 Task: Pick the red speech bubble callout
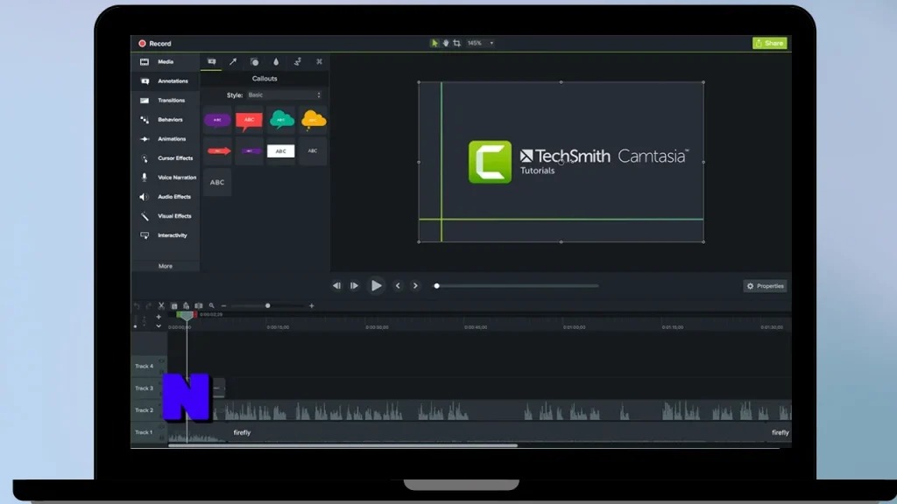coord(249,120)
